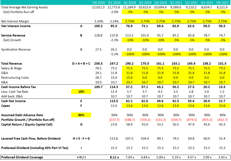Click the 'H = E - F + G' formula label
The width and height of the screenshot is (231, 161).
pyautogui.click(x=81, y=139)
